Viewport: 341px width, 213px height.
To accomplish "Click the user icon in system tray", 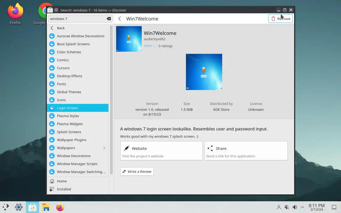I will pos(279,207).
